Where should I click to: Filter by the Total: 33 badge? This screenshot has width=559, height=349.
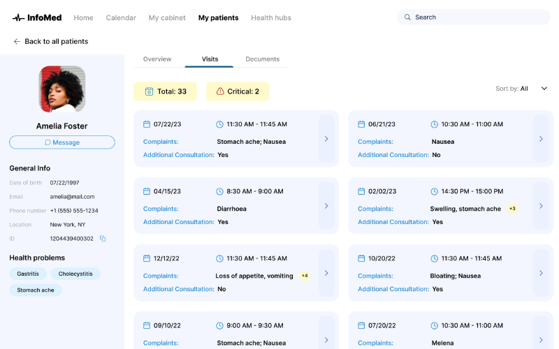click(165, 91)
